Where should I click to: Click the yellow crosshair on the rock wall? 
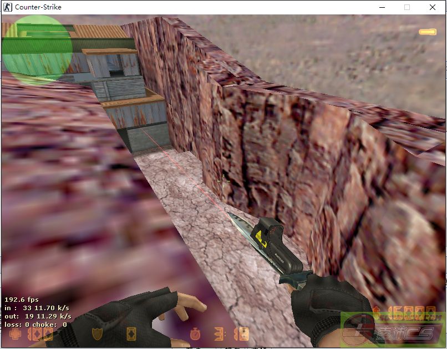tap(223, 180)
